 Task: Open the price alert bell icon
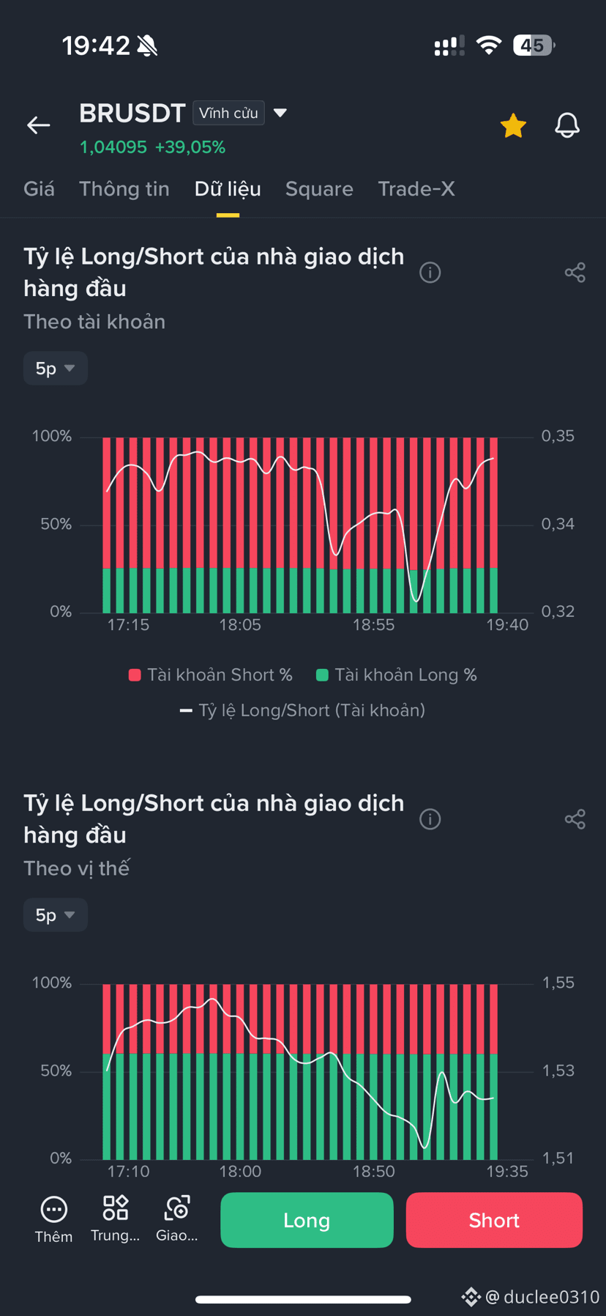click(x=567, y=125)
